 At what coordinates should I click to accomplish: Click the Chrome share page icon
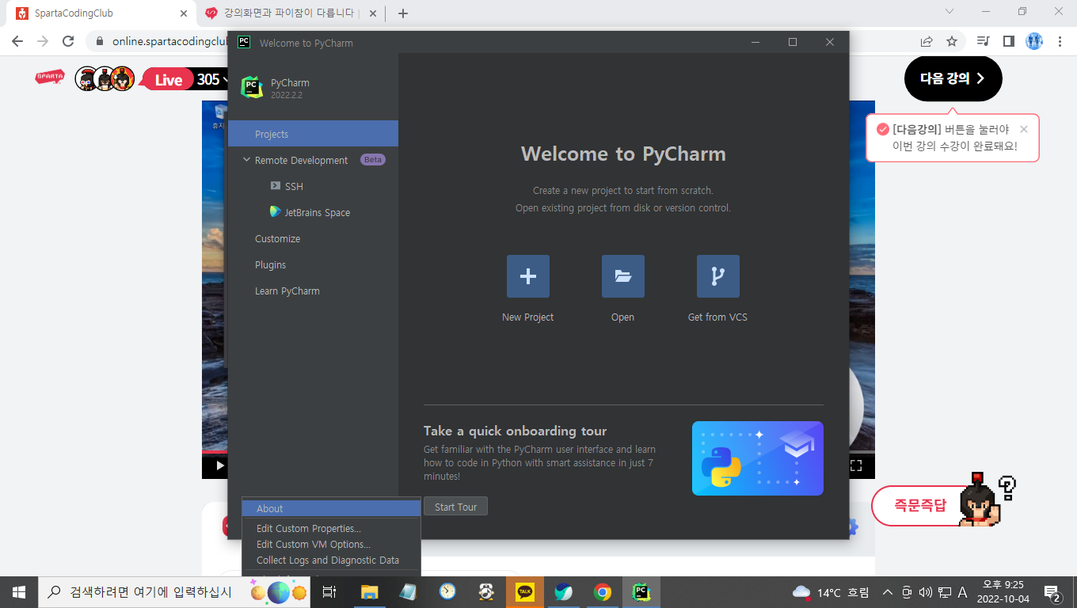coord(927,41)
